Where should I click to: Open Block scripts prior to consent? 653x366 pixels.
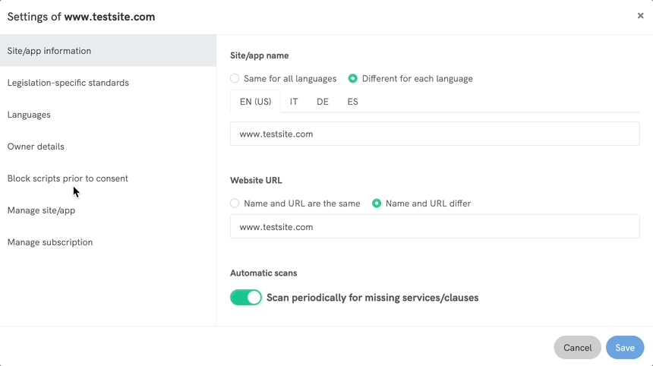click(x=68, y=178)
